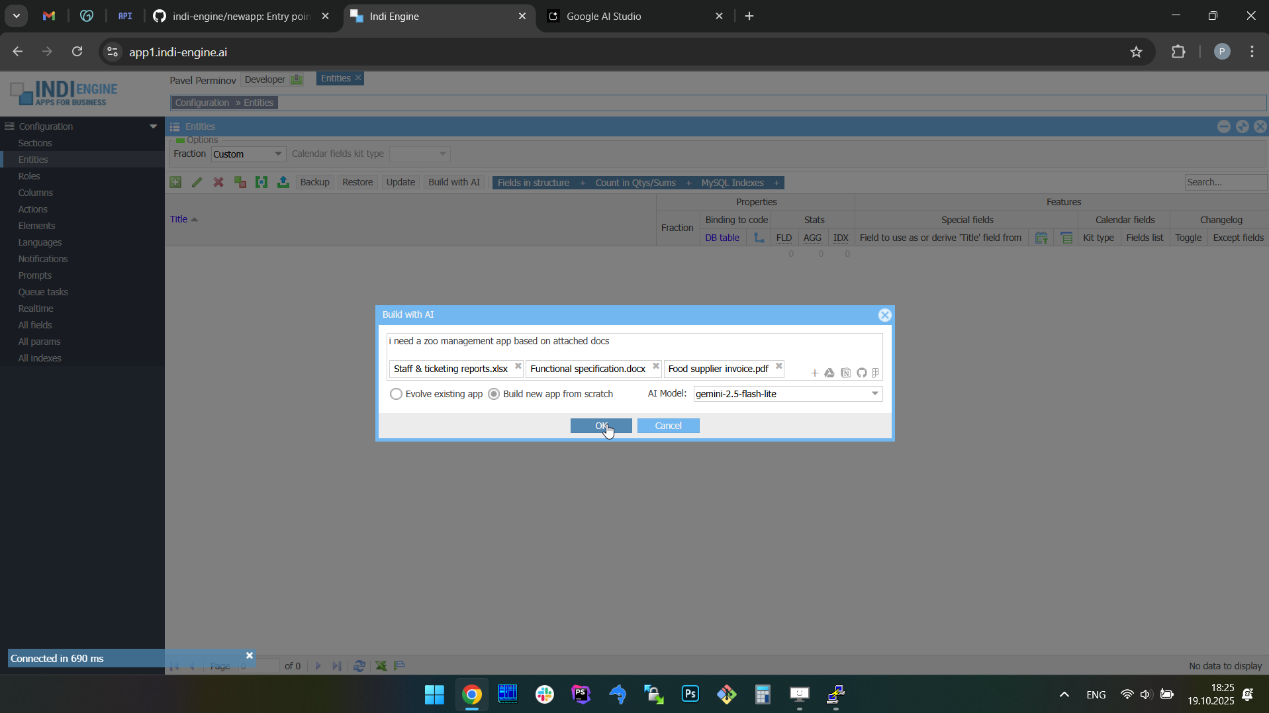Screen dimensions: 1269x713
Task: Click the plus icon to add attachment
Action: click(814, 373)
